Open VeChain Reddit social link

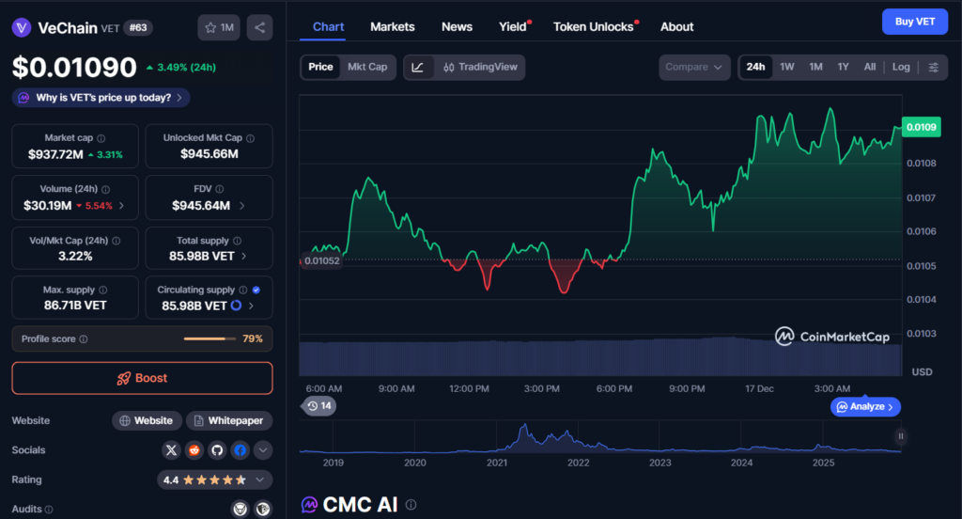tap(194, 450)
